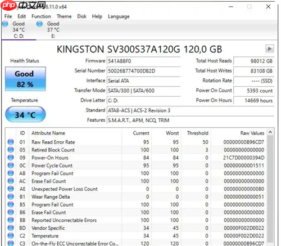Click status orb of Power Cycle Count

[x=11, y=166]
